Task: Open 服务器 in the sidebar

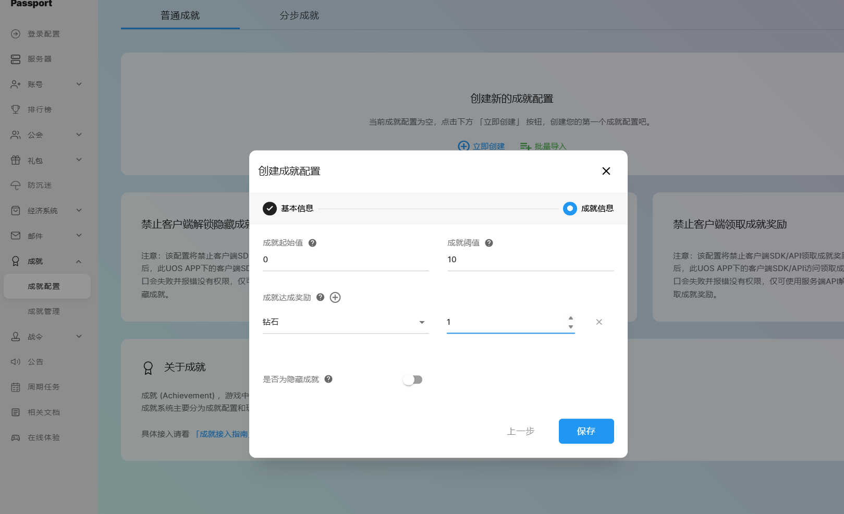Action: coord(40,59)
